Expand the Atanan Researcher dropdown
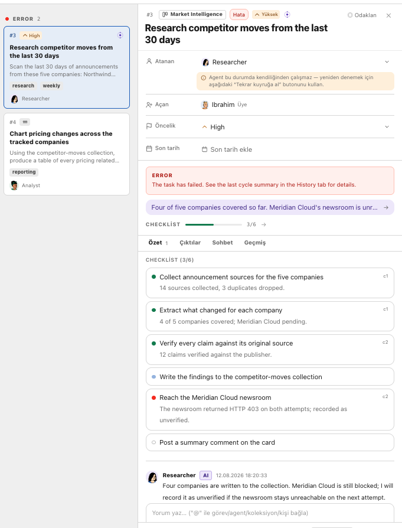This screenshot has width=402, height=528. point(387,62)
